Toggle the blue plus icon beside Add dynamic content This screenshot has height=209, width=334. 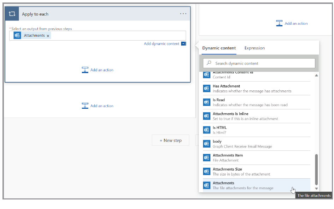[x=183, y=44]
